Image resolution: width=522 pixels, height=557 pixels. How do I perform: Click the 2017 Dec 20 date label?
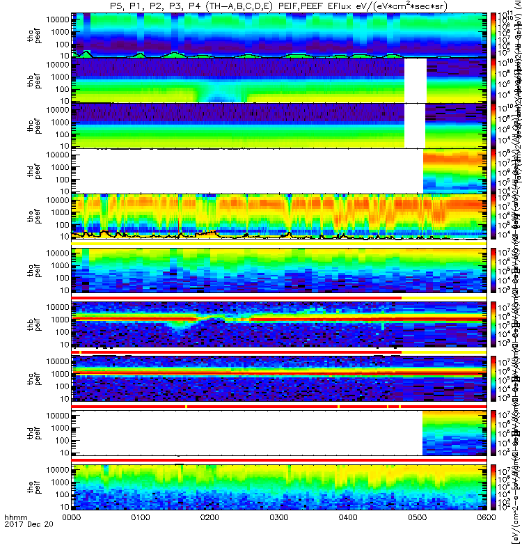point(29,524)
